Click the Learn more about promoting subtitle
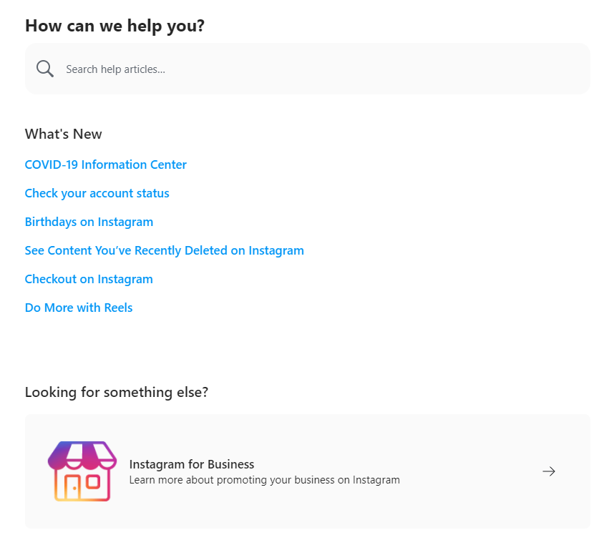614x535 pixels. pyautogui.click(x=265, y=480)
